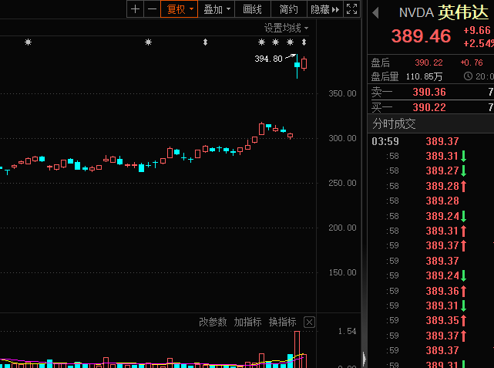Click the trade row priced 389.27
This screenshot has height=368, width=494.
(431, 170)
